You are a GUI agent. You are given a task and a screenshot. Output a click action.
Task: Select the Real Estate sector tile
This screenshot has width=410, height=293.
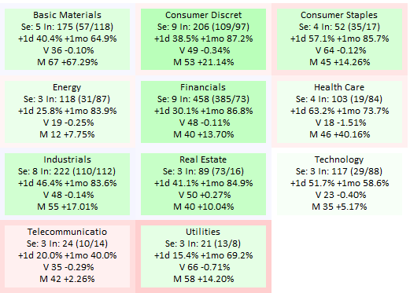pyautogui.click(x=203, y=184)
